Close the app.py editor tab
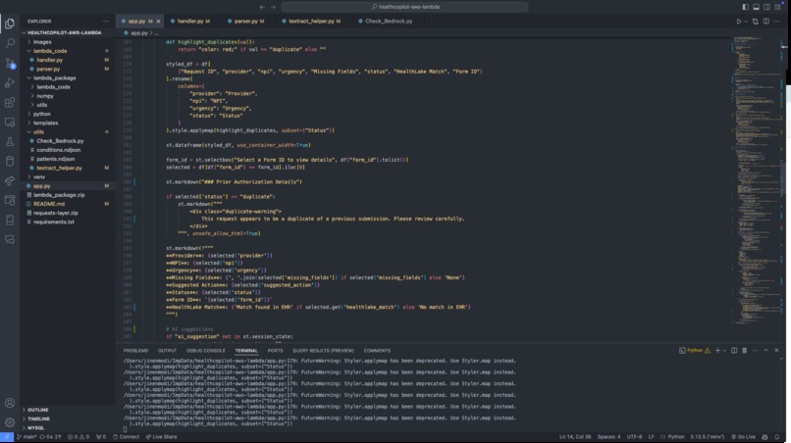The width and height of the screenshot is (791, 443). click(x=158, y=22)
